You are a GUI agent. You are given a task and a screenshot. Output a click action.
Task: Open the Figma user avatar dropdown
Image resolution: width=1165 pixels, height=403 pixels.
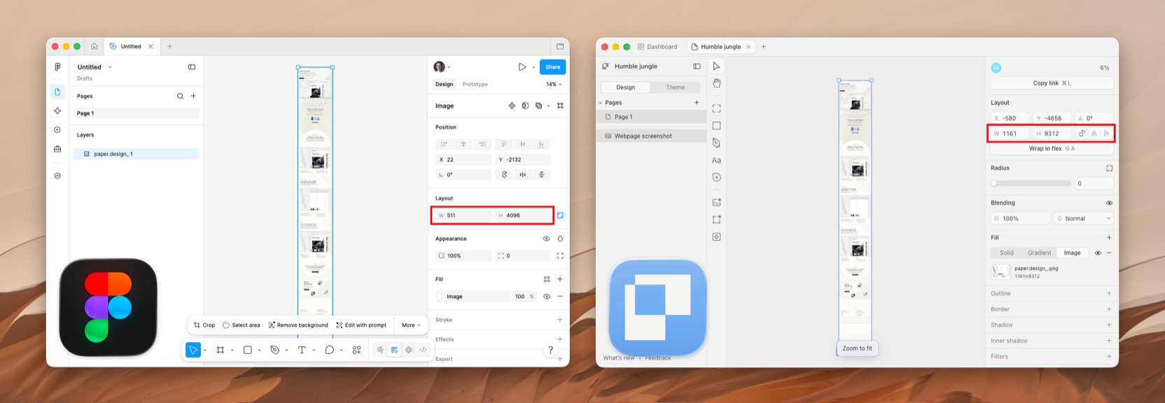point(442,67)
